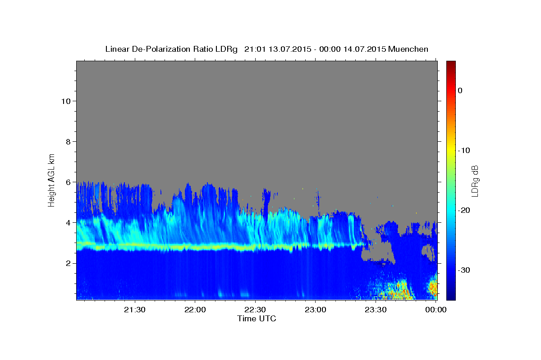
Task: Click the colorbar value -20
Action: point(464,210)
